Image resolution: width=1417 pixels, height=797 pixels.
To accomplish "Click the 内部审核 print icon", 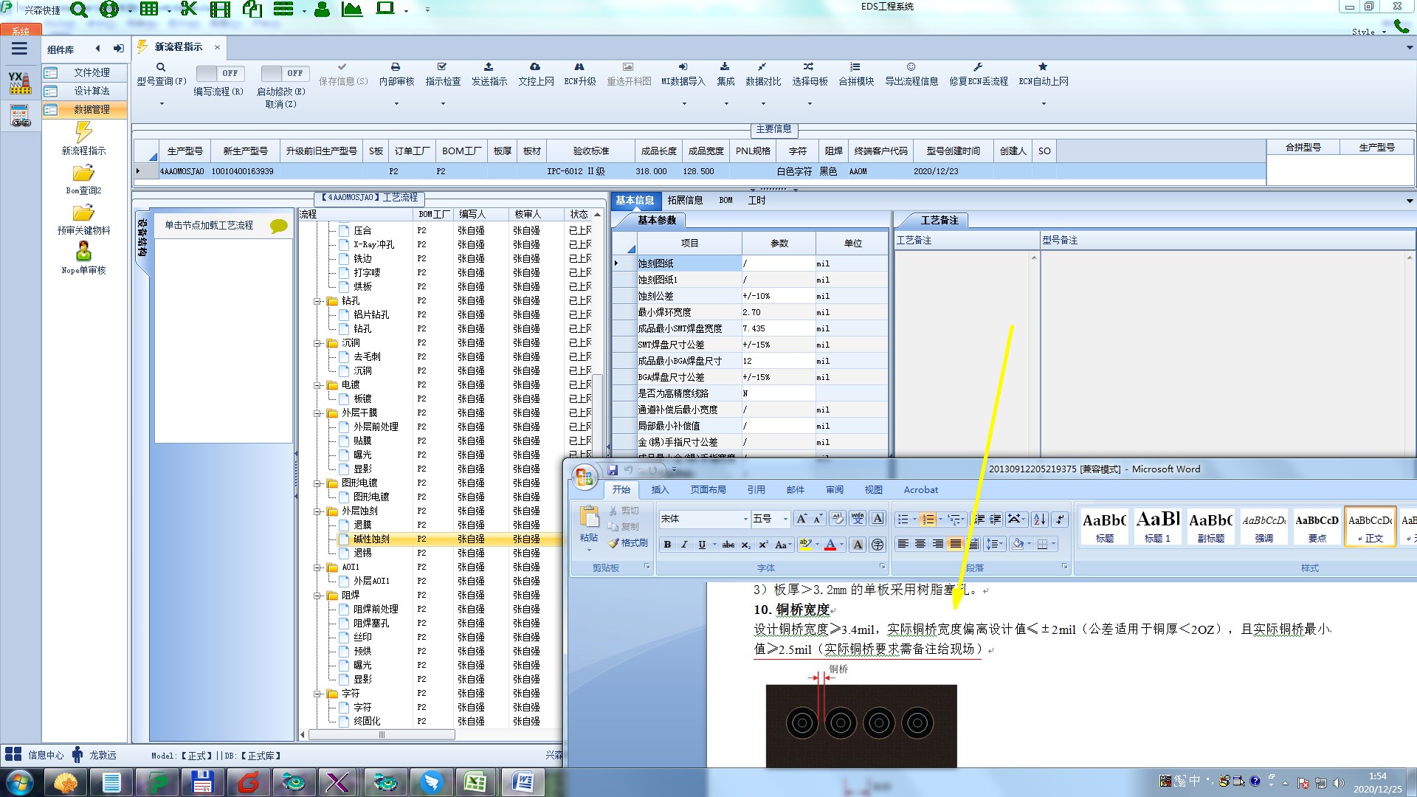I will [396, 67].
